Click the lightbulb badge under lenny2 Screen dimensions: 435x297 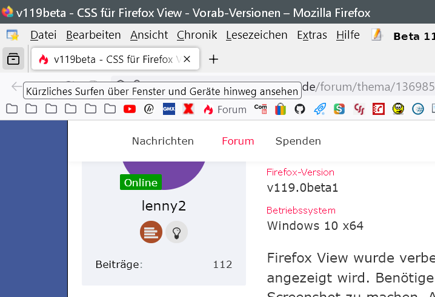(x=177, y=231)
